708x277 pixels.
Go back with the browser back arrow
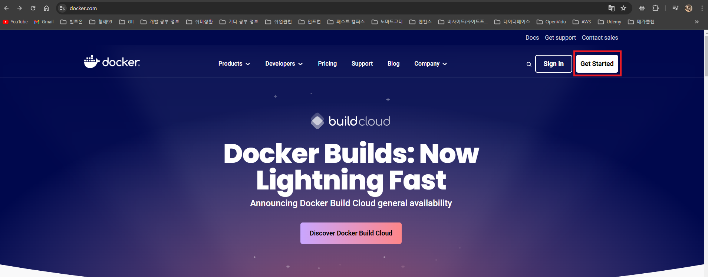[6, 8]
